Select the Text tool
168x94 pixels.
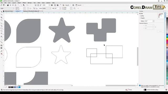pos(2,37)
